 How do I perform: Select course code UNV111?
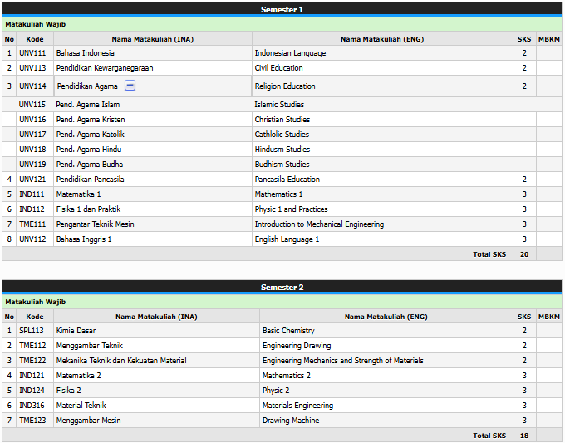tap(33, 53)
